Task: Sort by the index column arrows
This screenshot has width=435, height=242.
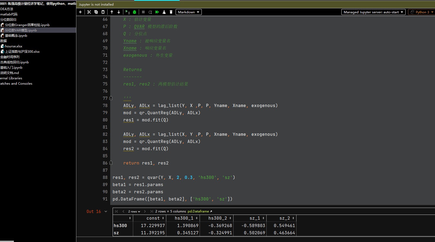Action: (x=130, y=218)
